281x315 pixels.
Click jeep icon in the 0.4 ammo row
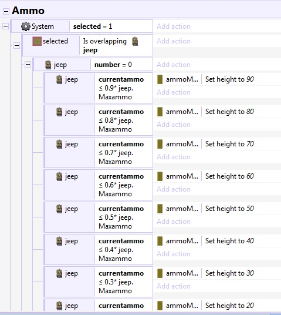coord(59,241)
